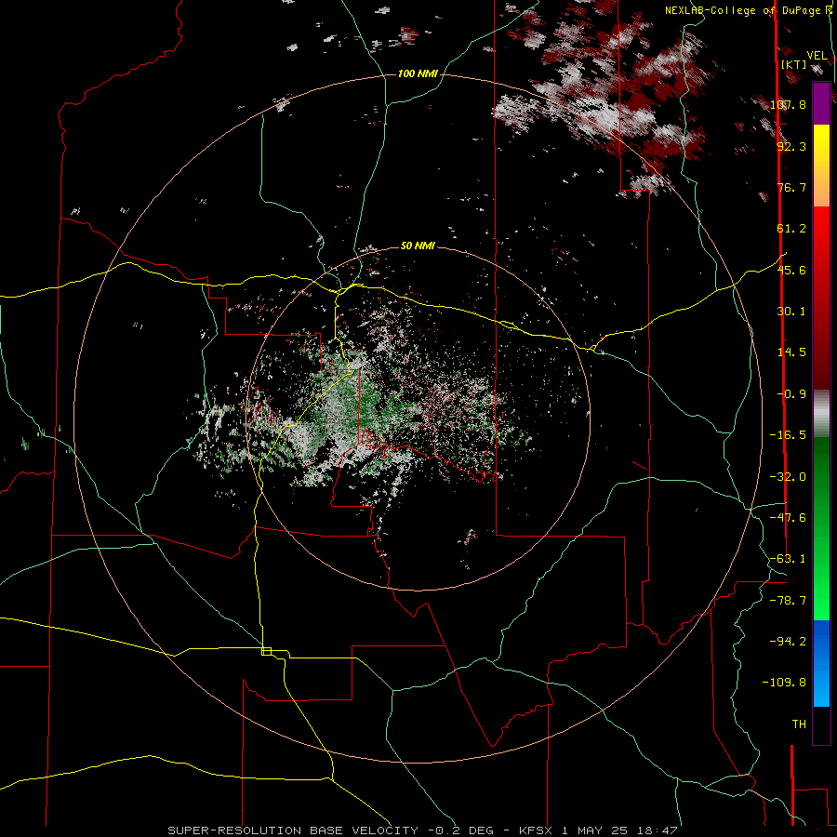Click the VEL legend title

(x=817, y=56)
